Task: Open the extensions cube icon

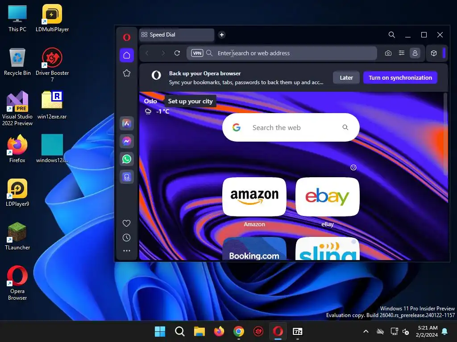Action: [x=434, y=53]
